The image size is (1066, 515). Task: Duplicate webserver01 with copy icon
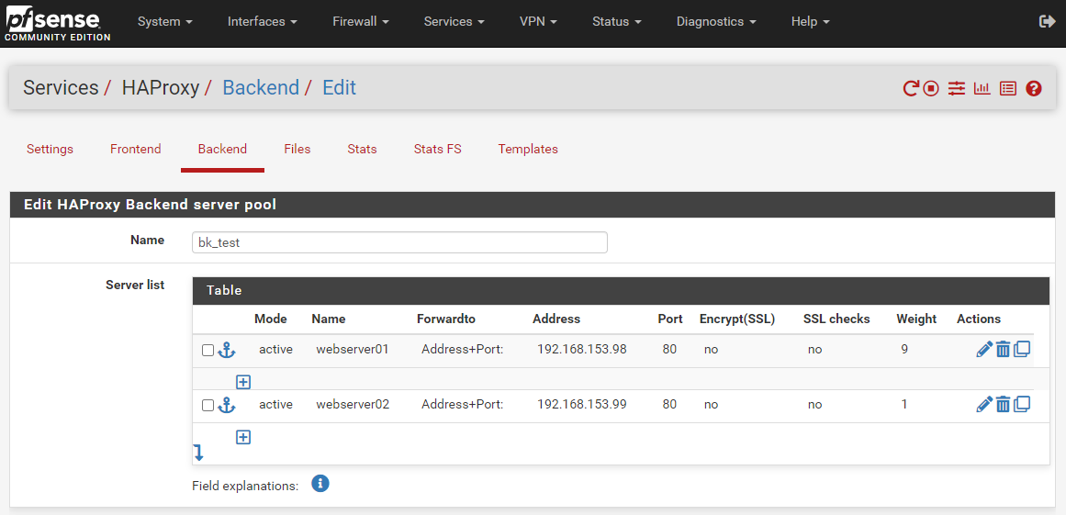[x=1022, y=349]
